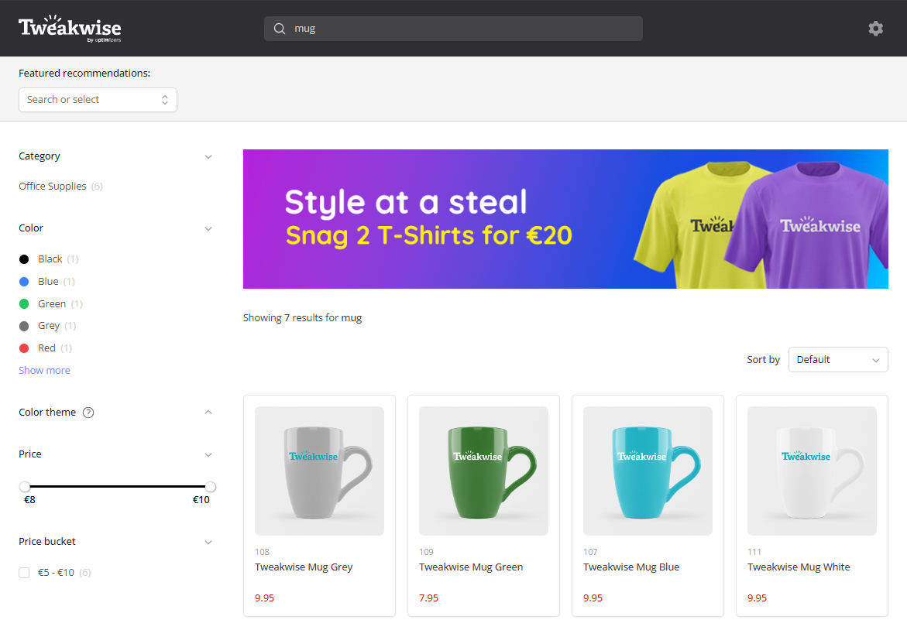Viewport: 907px width, 620px height.
Task: Open the T-Shirts promo banner
Action: coord(565,219)
